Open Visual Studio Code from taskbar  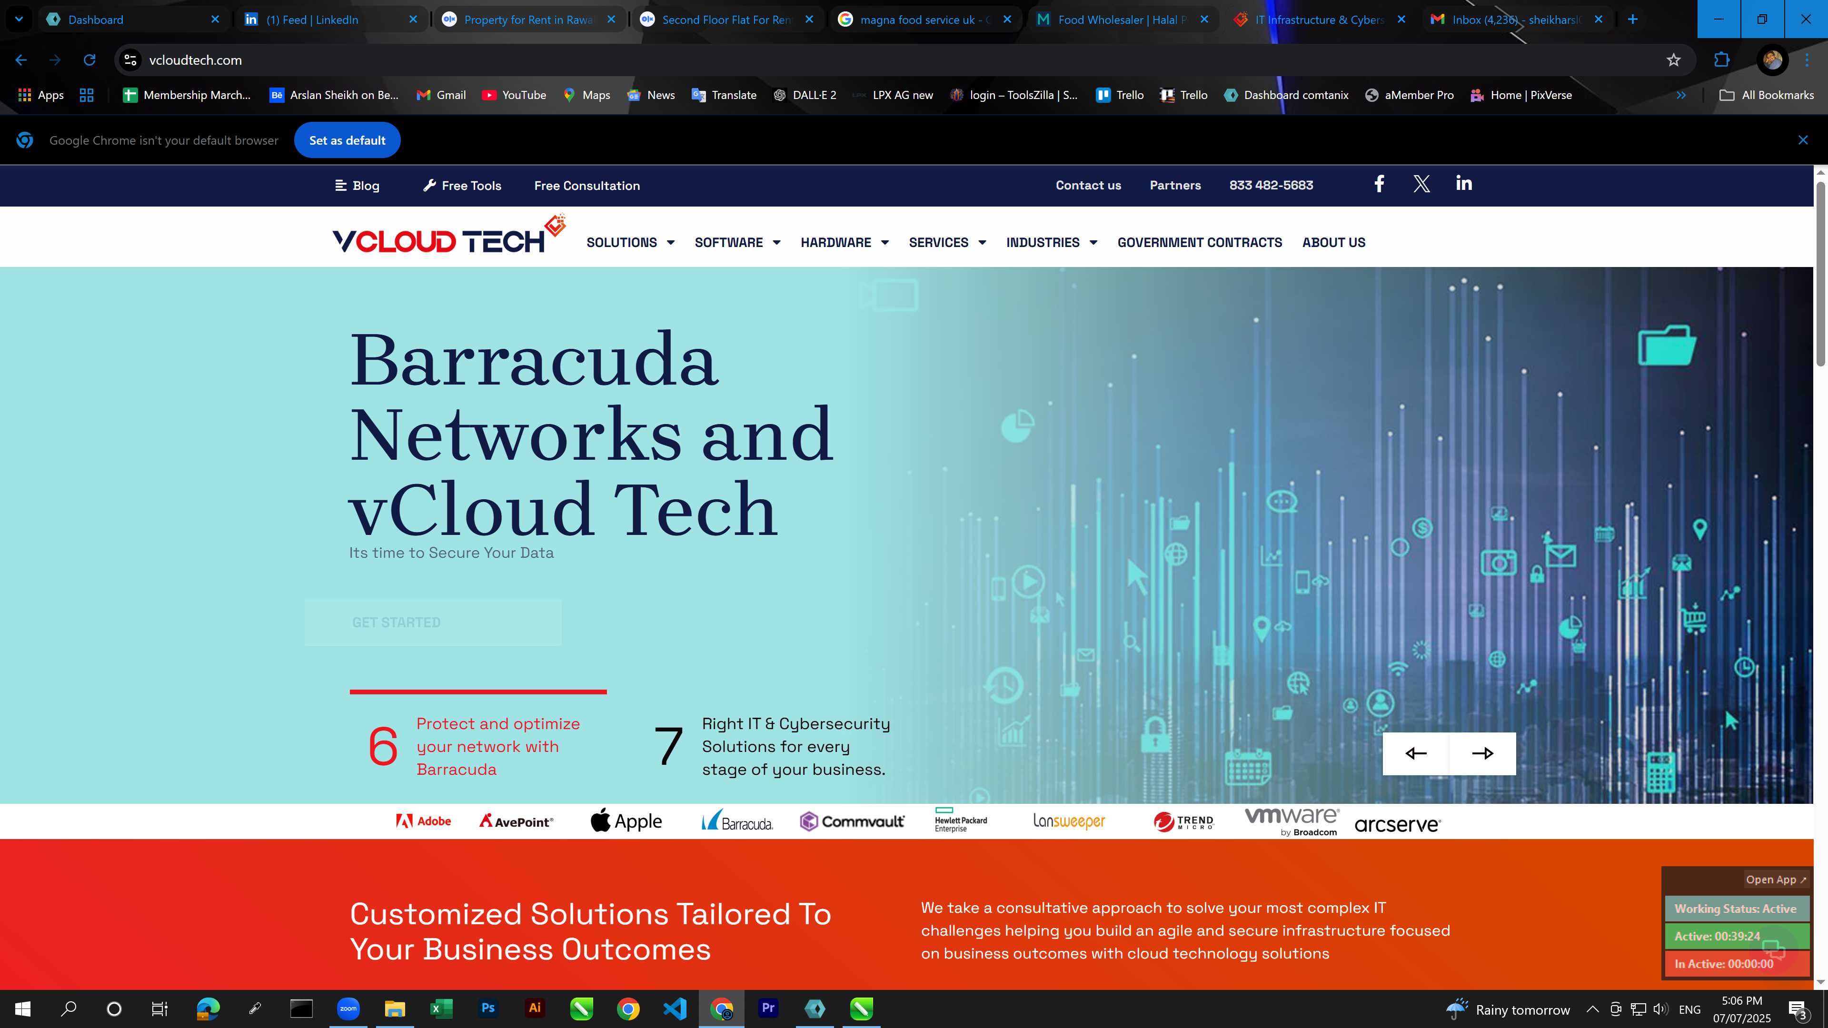675,1008
